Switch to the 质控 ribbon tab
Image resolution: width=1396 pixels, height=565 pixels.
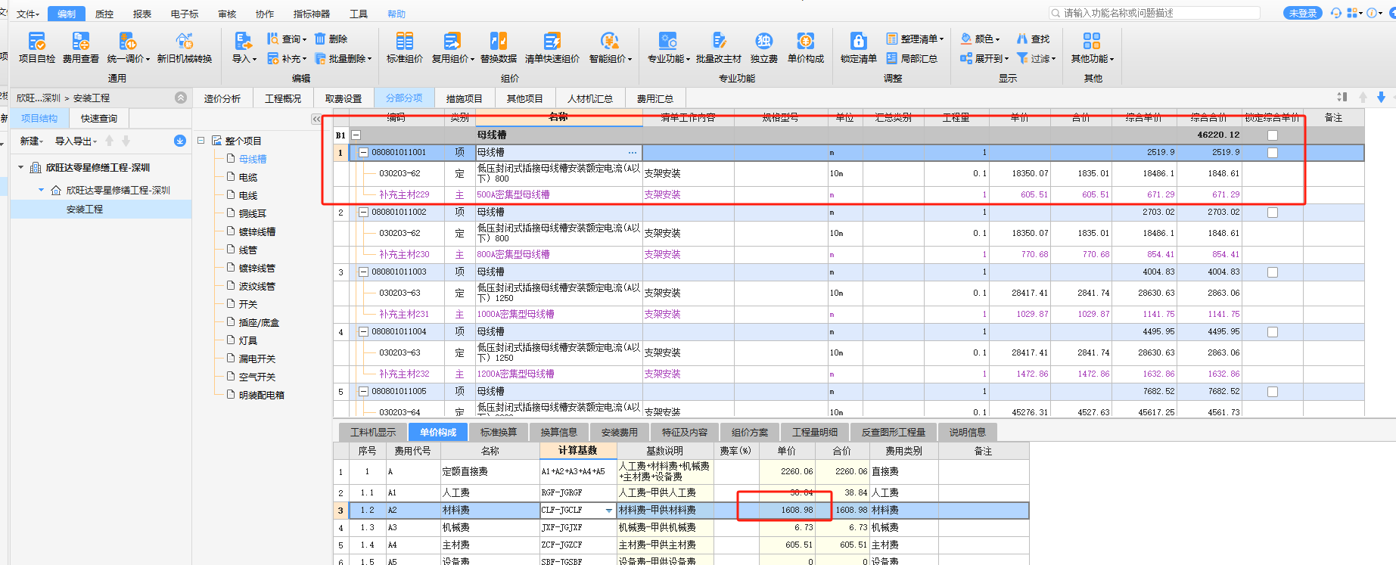click(104, 14)
